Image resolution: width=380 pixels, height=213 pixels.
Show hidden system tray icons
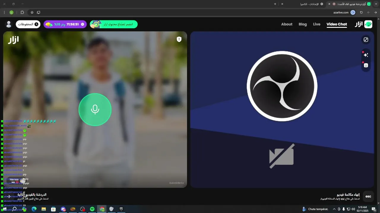334,209
